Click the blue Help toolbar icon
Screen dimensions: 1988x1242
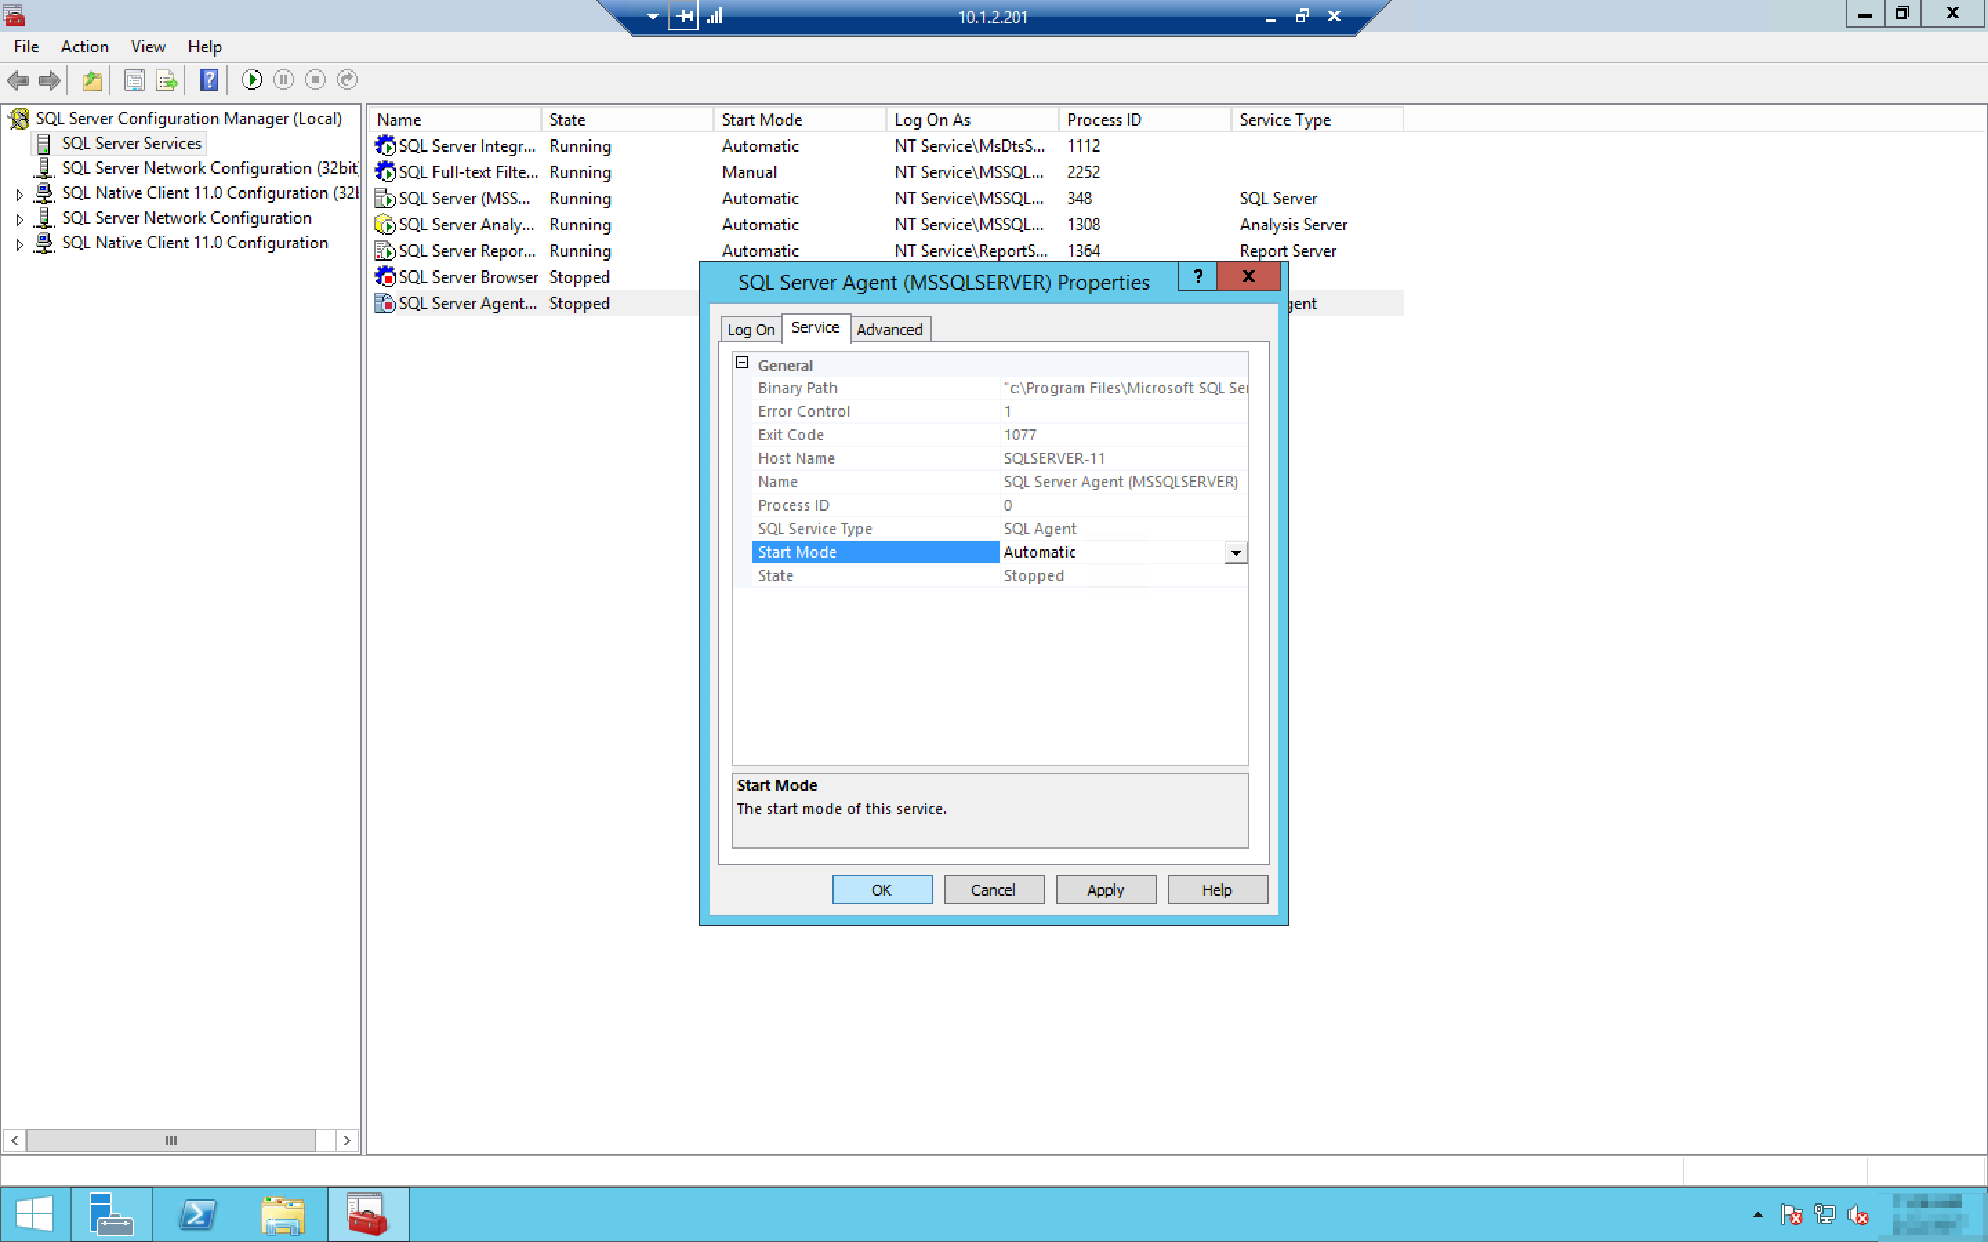pos(208,79)
